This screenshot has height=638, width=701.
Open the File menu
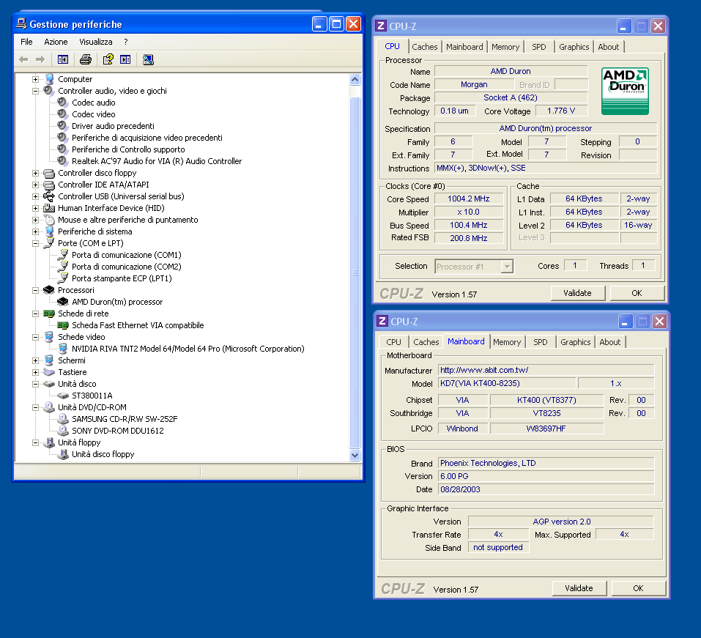(x=26, y=42)
